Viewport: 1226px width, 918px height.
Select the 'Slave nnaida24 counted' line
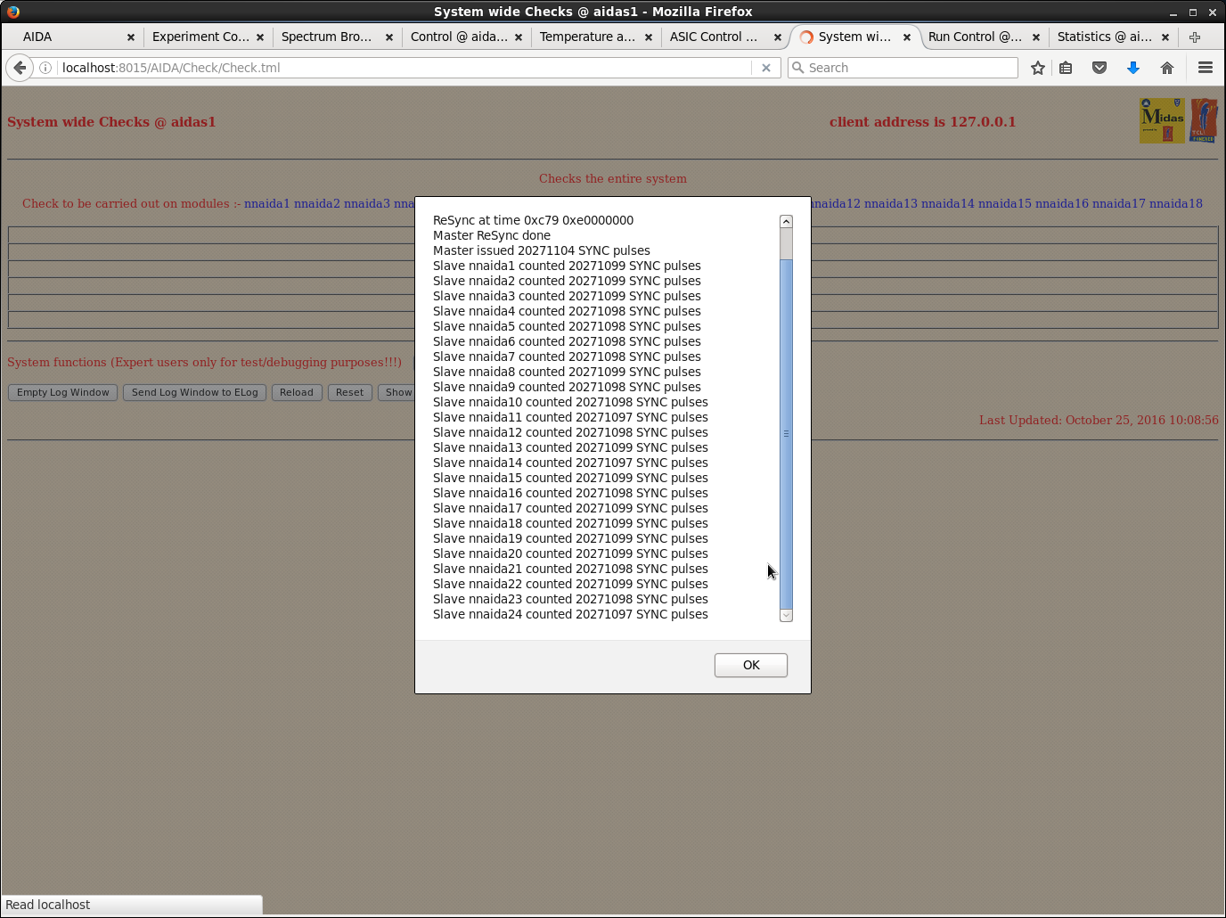(x=570, y=614)
